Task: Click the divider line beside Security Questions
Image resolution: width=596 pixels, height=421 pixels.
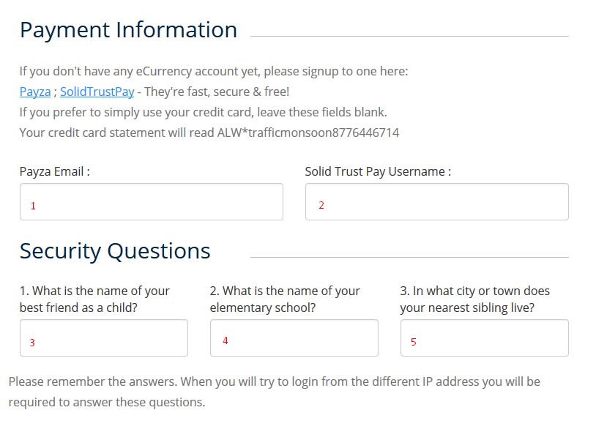Action: (409, 257)
